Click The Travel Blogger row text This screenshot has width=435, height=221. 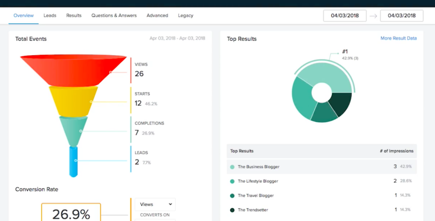pyautogui.click(x=256, y=196)
